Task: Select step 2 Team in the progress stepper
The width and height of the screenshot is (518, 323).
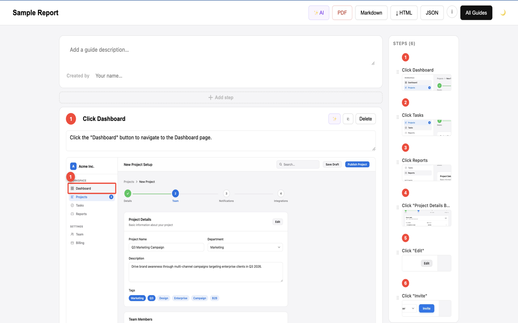Action: pos(175,193)
